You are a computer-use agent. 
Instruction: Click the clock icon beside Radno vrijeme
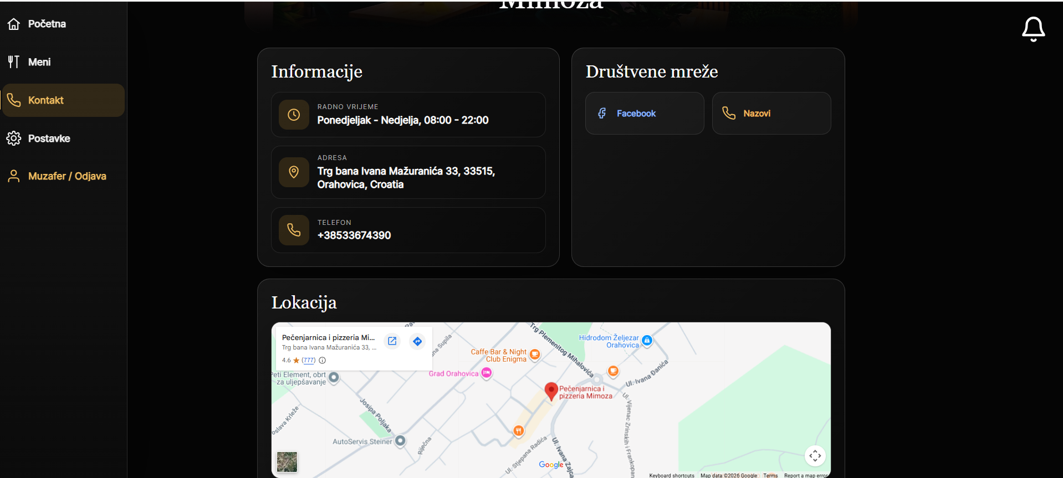click(294, 115)
